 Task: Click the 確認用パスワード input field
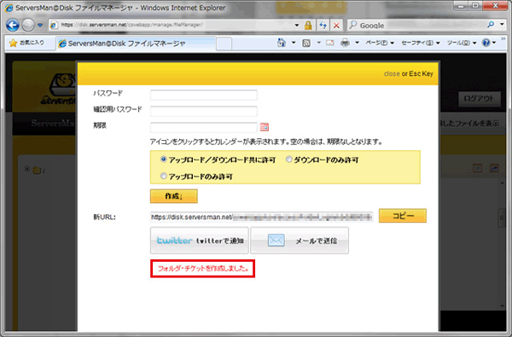tap(204, 111)
